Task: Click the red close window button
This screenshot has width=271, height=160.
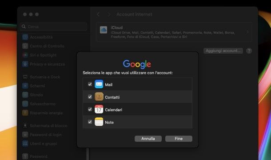Action: (x=25, y=14)
